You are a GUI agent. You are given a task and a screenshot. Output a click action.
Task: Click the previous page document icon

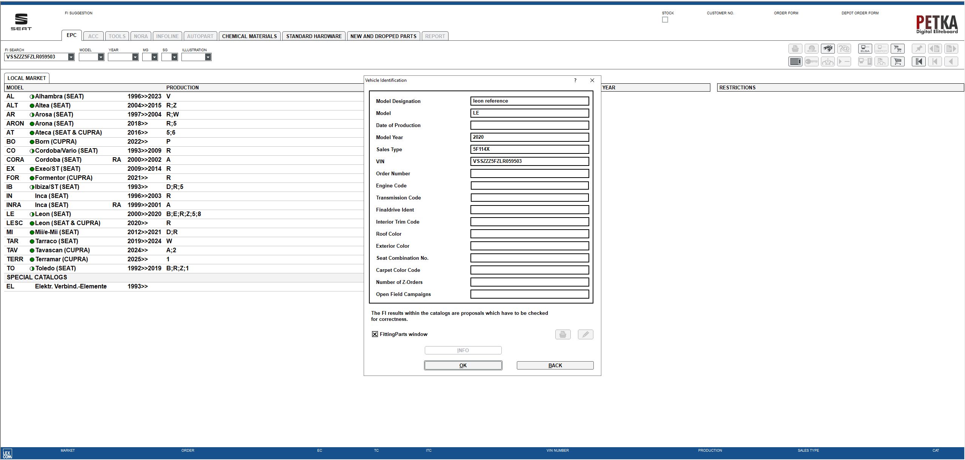[x=935, y=49]
